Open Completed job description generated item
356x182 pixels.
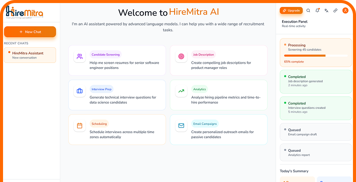pos(316,81)
